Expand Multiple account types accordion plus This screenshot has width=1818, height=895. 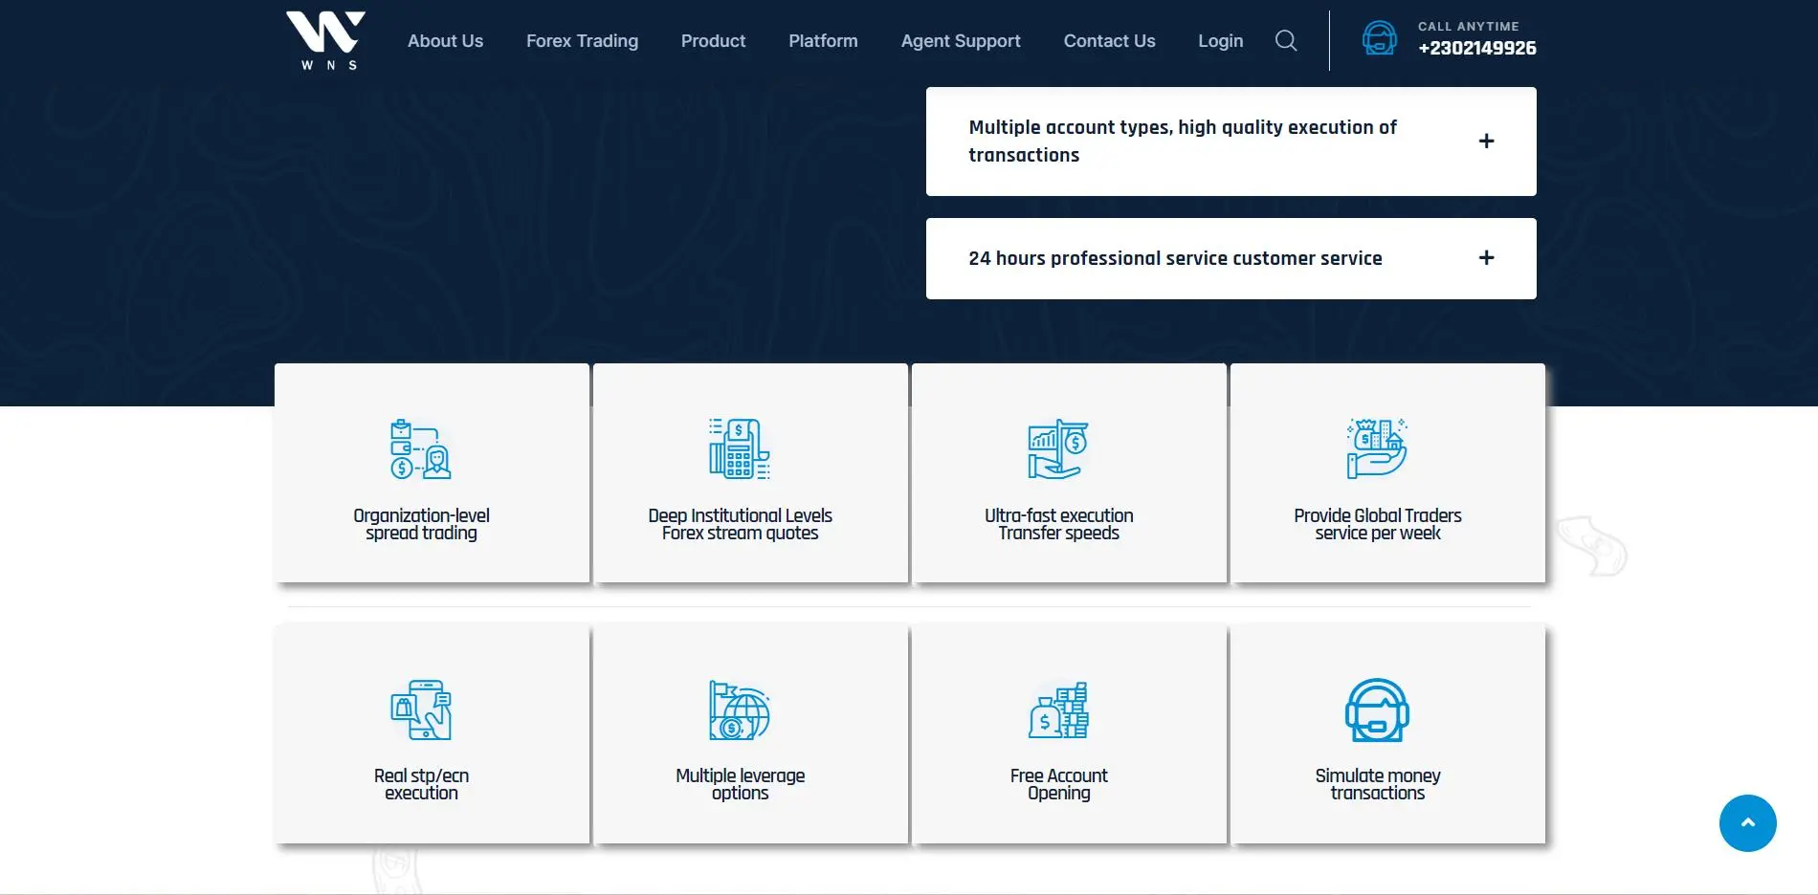point(1486,142)
